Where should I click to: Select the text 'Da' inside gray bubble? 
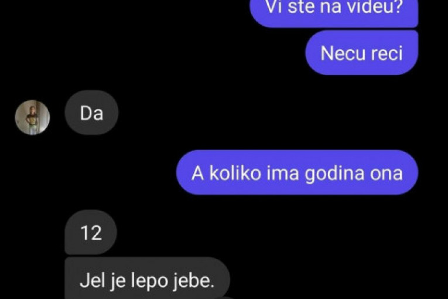point(91,113)
